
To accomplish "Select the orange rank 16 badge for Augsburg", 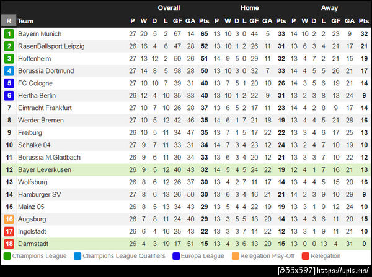I will (x=9, y=219).
